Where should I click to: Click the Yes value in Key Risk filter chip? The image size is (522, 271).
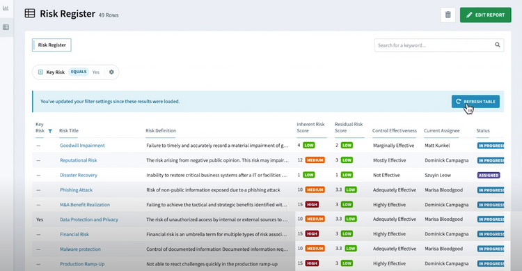[x=96, y=72]
